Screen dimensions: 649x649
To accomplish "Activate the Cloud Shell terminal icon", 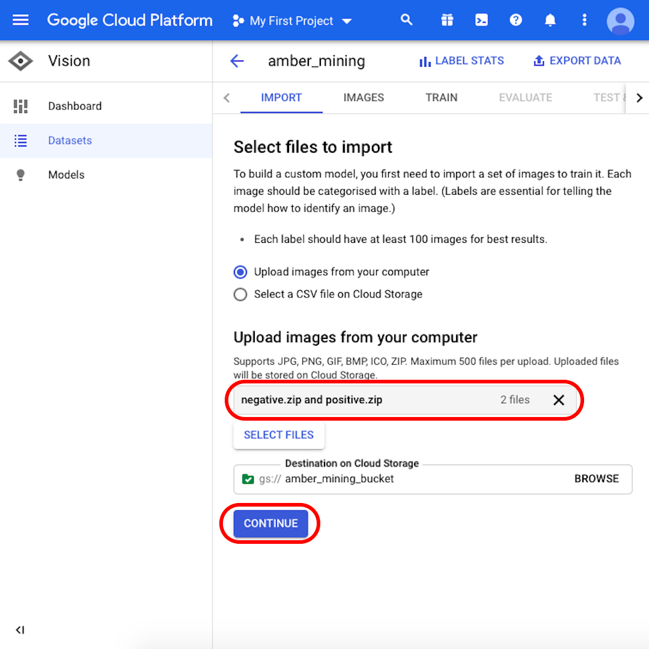I will [481, 20].
